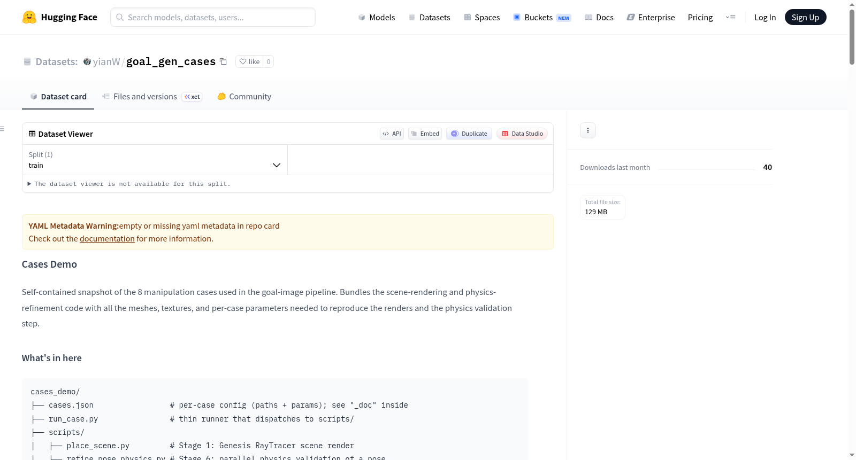This screenshot has height=460, width=856.
Task: Open the collapsed left sidebar menu icon
Action: (x=2, y=129)
